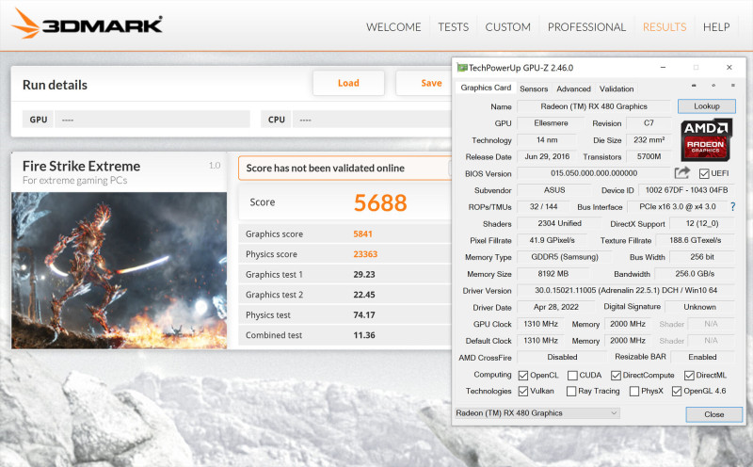Open the TESTS menu in 3DMark
Screen dimensions: 753x467
coord(453,27)
